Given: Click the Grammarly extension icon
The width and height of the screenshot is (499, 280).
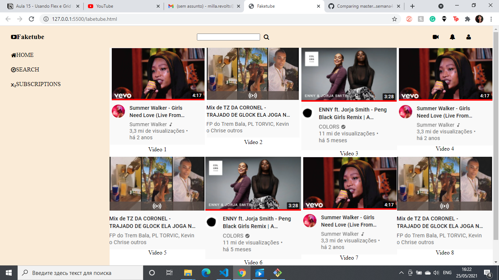Looking at the screenshot, I should click(x=433, y=19).
